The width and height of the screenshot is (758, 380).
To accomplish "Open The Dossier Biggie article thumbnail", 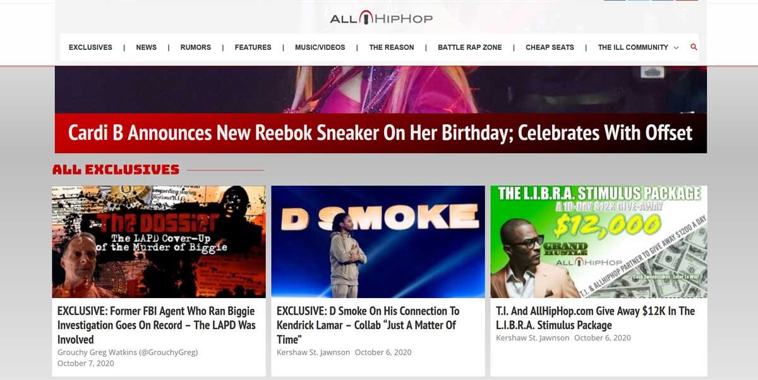I will coord(159,241).
